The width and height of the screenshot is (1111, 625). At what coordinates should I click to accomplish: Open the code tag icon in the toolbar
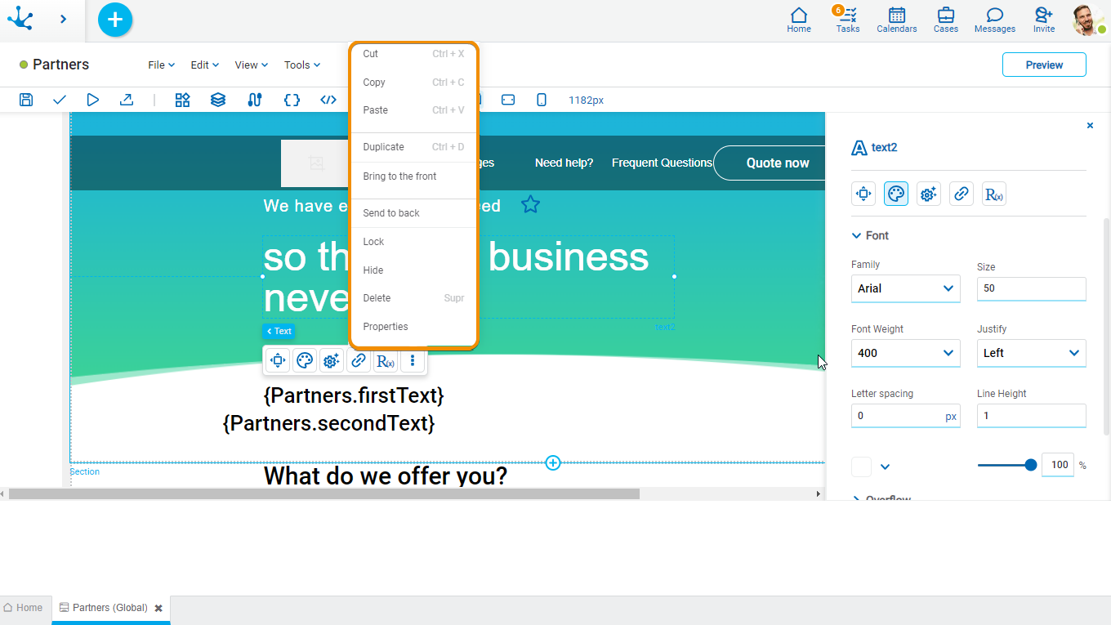[328, 100]
